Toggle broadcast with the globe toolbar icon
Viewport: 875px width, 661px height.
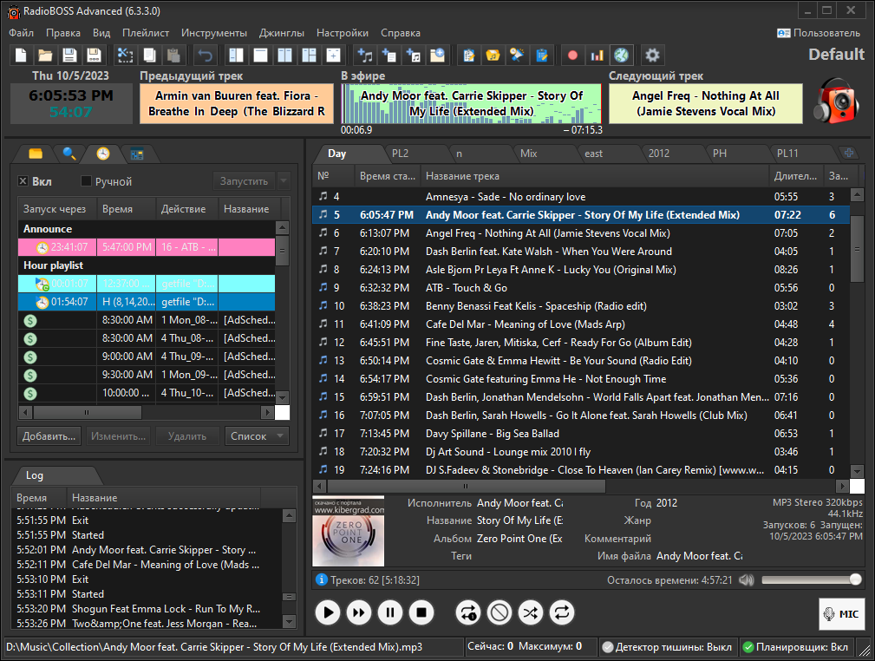tap(621, 56)
